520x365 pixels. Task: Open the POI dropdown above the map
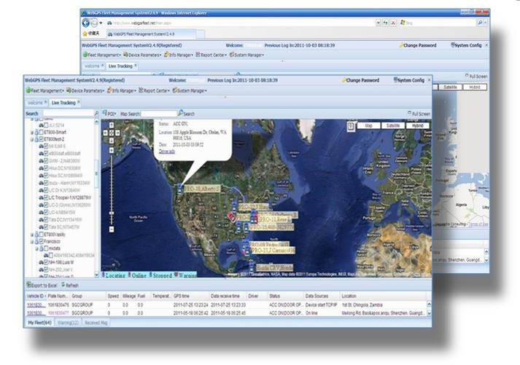(x=109, y=114)
